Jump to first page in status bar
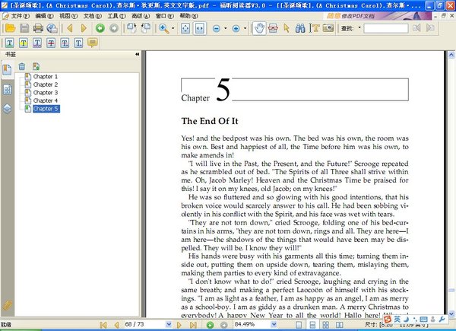Viewport: 456px width, 331px height. tap(103, 325)
